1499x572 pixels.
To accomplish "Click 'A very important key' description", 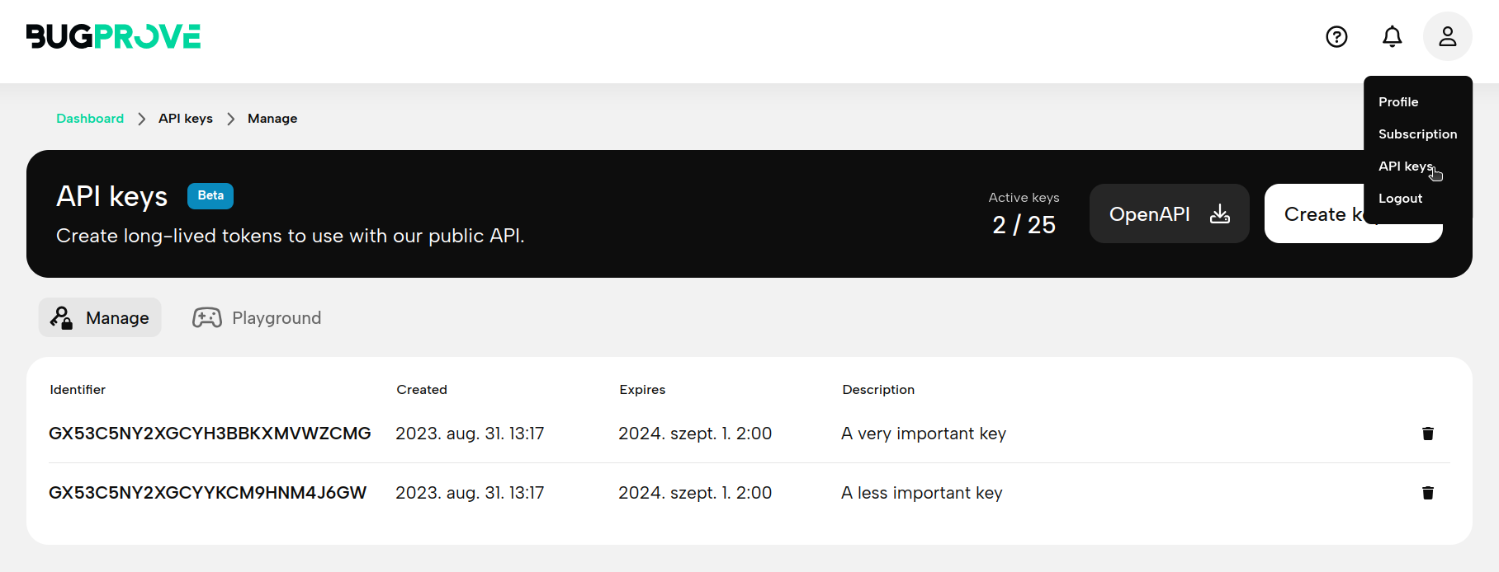I will (924, 434).
